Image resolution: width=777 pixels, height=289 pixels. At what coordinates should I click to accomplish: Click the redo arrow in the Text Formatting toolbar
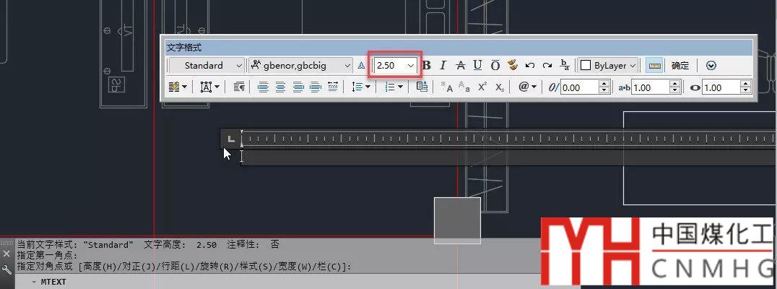click(x=547, y=66)
